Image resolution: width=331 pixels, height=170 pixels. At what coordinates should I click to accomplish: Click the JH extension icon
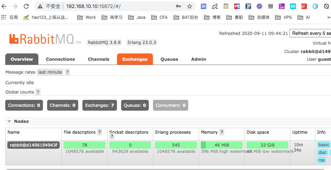coord(203,6)
